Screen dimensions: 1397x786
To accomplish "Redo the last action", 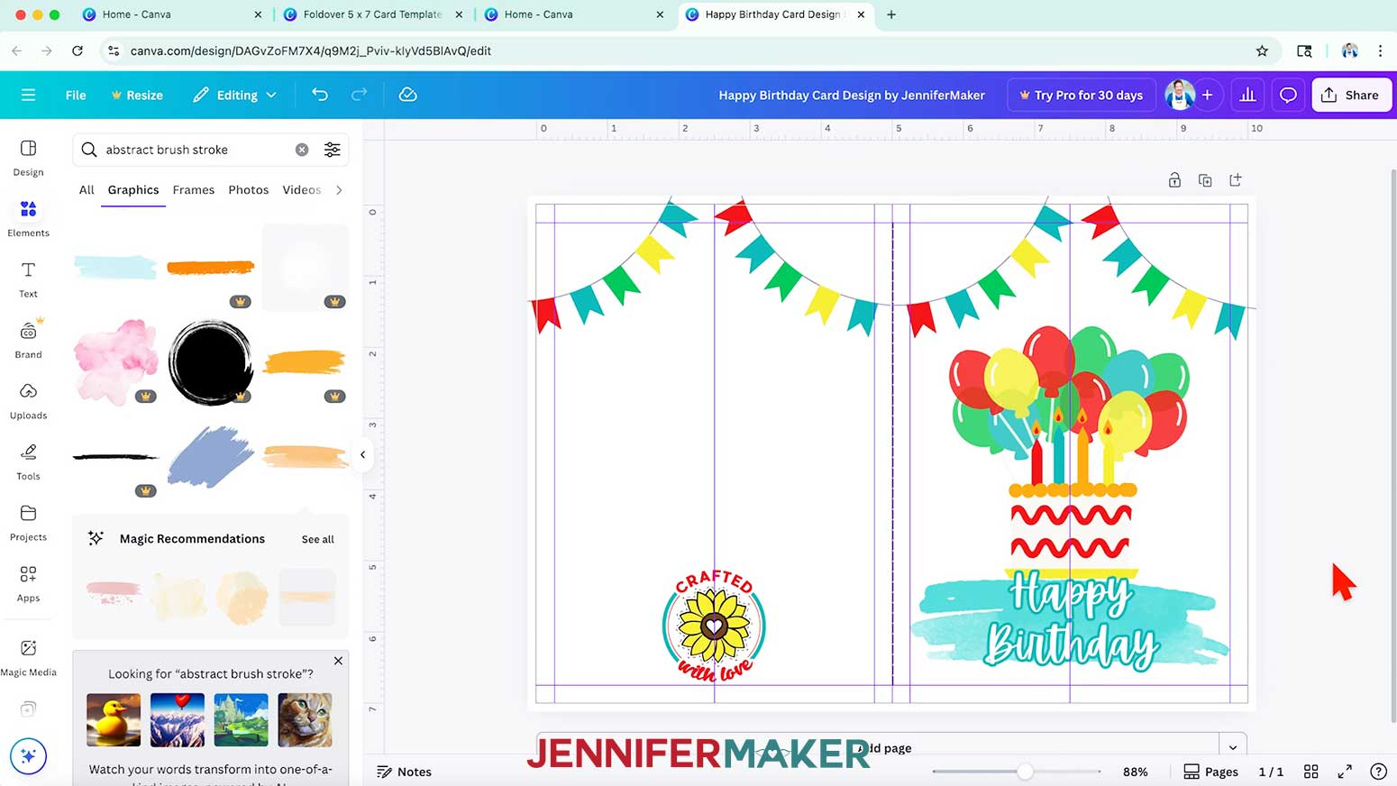I will 359,95.
